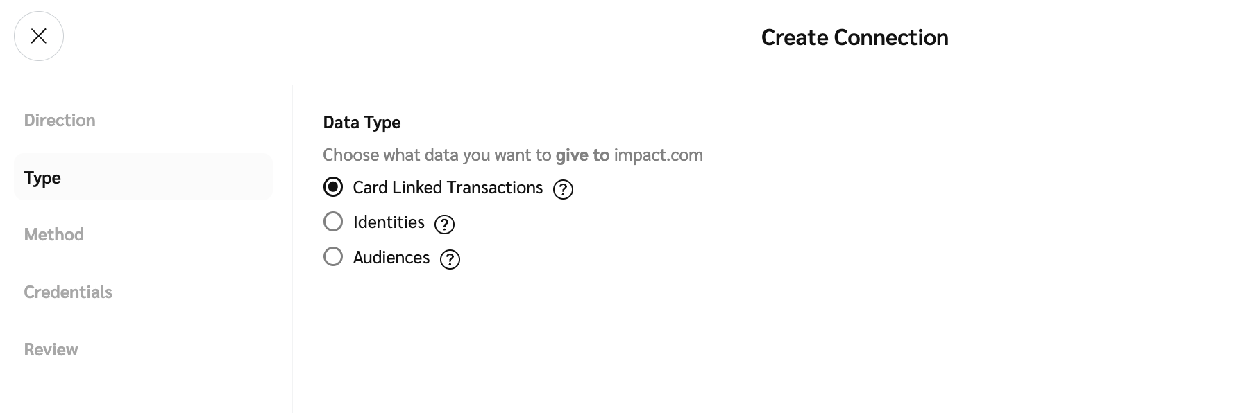The height and width of the screenshot is (413, 1234).
Task: Click the Create Connection title
Action: tap(854, 37)
